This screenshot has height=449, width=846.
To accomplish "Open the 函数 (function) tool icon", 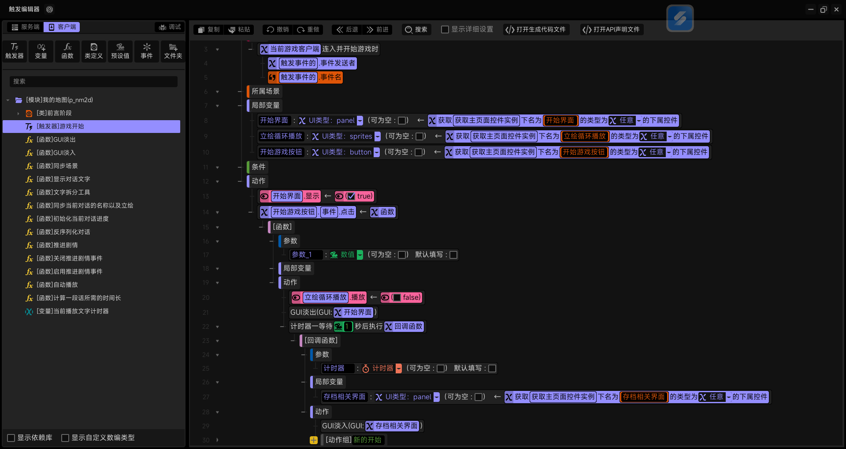I will coord(67,51).
